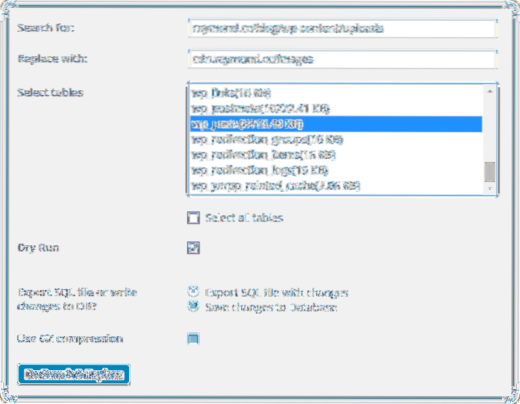Select the highlighted wp_posts table
The image size is (520, 404).
coord(247,124)
